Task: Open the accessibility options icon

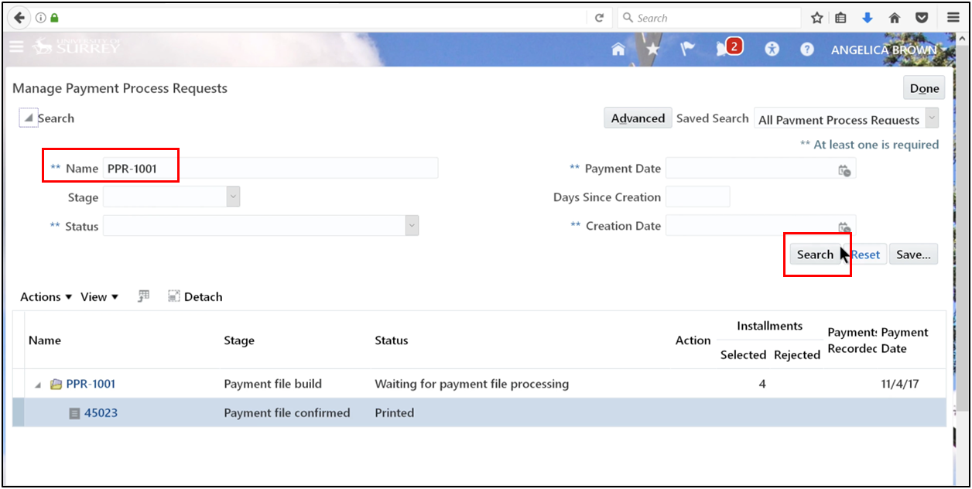Action: pyautogui.click(x=772, y=49)
